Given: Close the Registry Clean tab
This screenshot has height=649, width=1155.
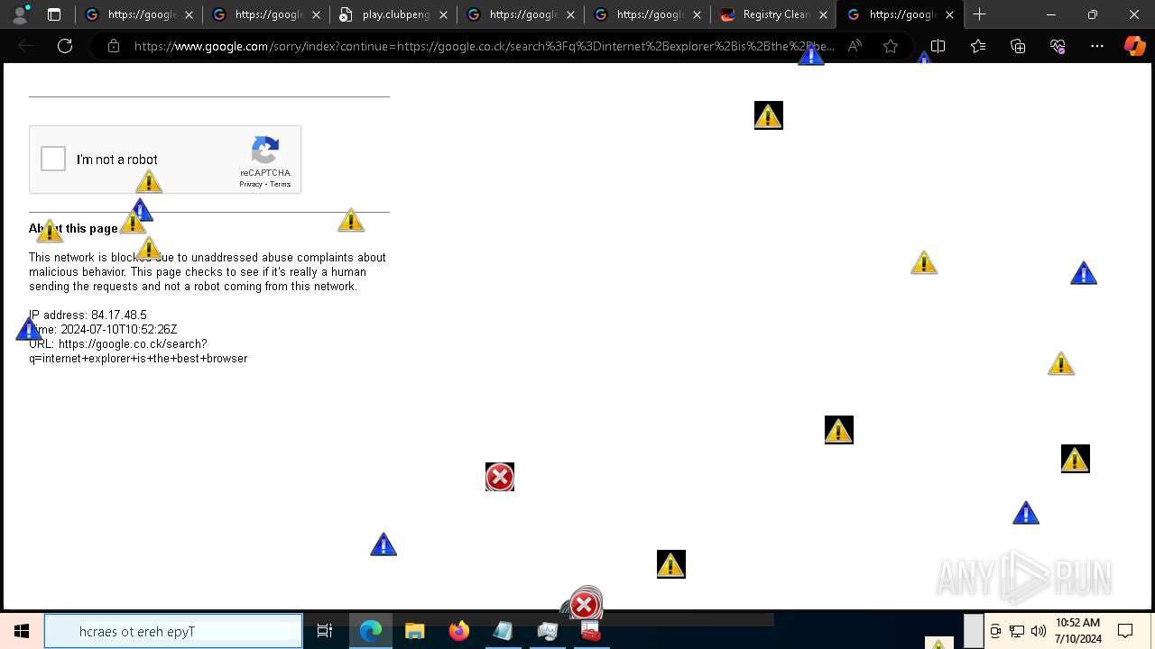Looking at the screenshot, I should [x=823, y=14].
